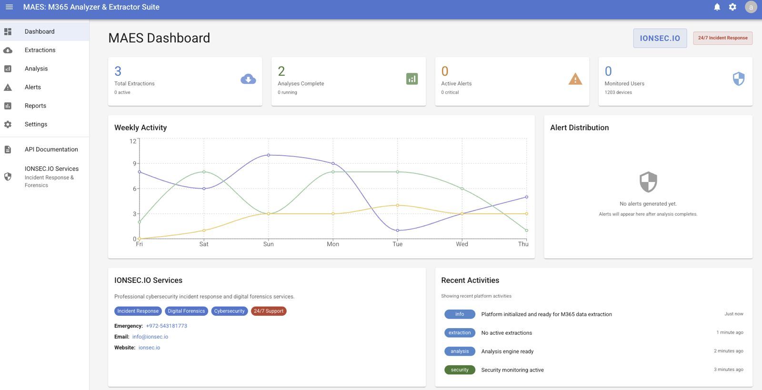Select the Total Extractions card title
762x390 pixels.
tap(134, 84)
